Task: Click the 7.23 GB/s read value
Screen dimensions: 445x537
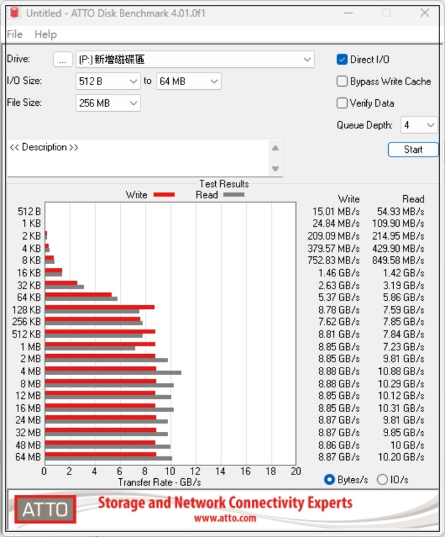Action: point(403,347)
